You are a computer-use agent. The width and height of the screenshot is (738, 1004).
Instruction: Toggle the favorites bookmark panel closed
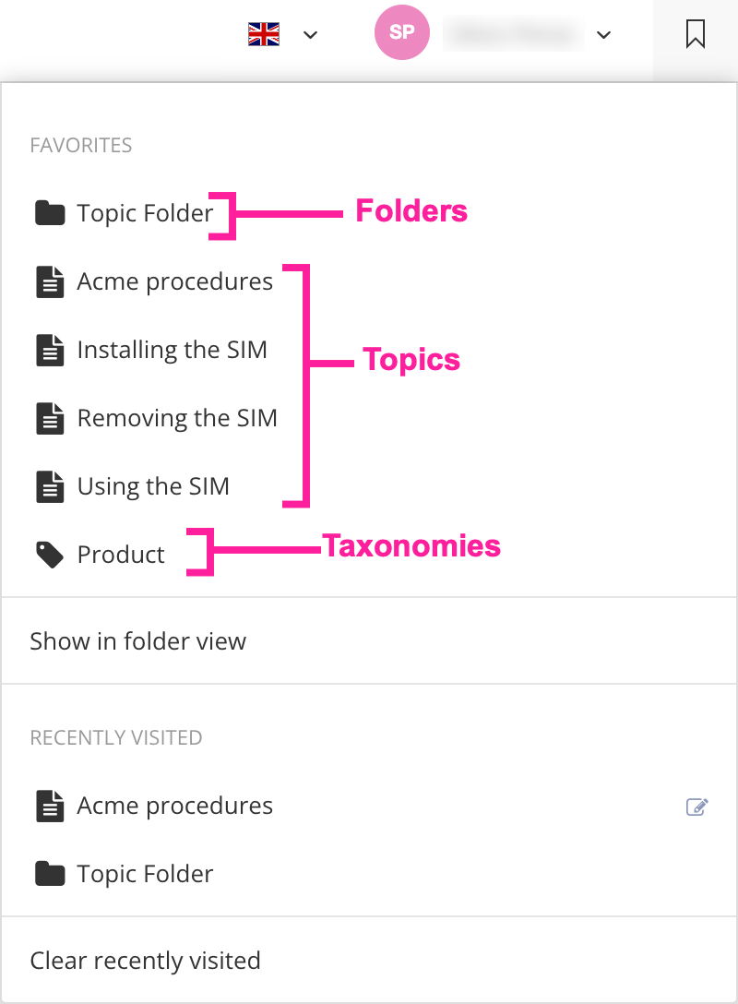click(x=695, y=33)
